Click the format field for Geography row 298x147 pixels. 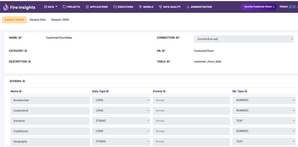tap(191, 142)
